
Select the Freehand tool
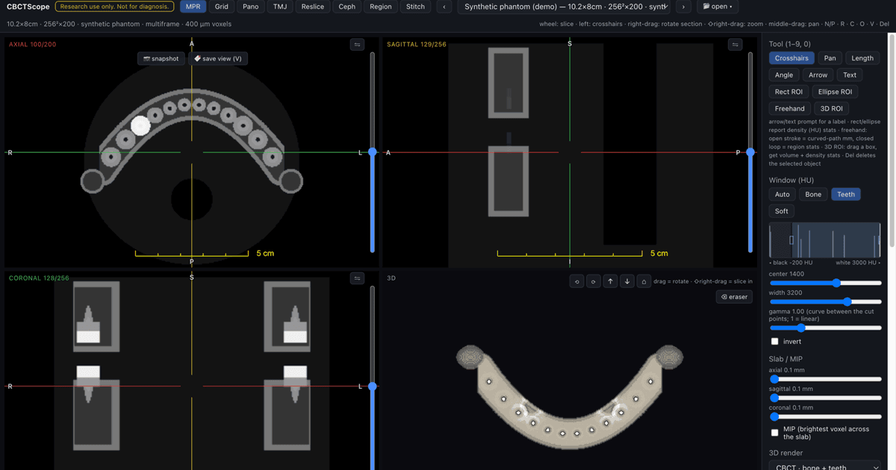click(789, 108)
